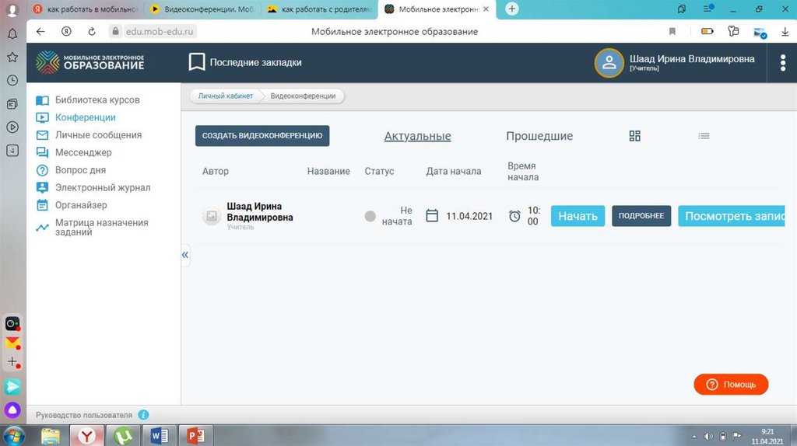Open browser downloads arrow icon

pyautogui.click(x=785, y=31)
